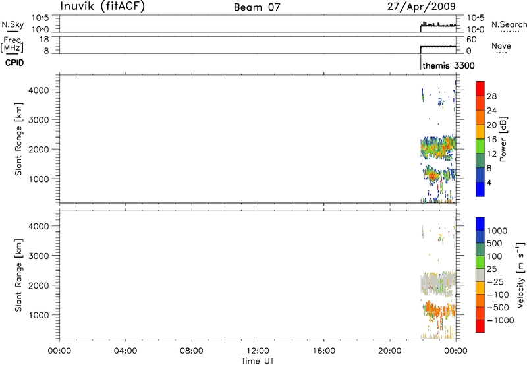Viewport: 527px width, 365px height.
Task: Select the "Freq. [MHz]" axis label
Action: pos(12,44)
